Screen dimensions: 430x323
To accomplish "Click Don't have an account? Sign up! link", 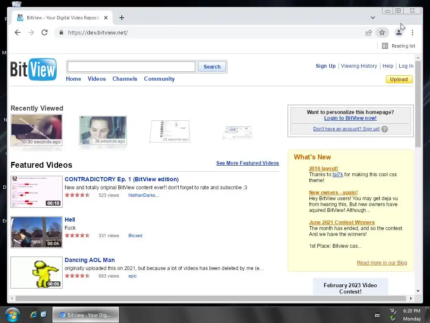I will pyautogui.click(x=346, y=129).
